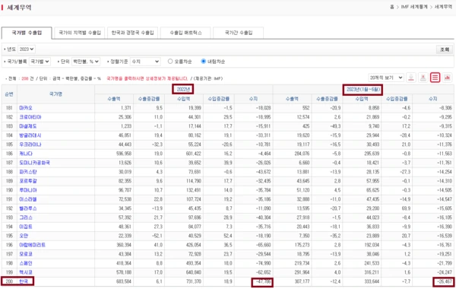Select the 내림차순 radio button

click(204, 62)
